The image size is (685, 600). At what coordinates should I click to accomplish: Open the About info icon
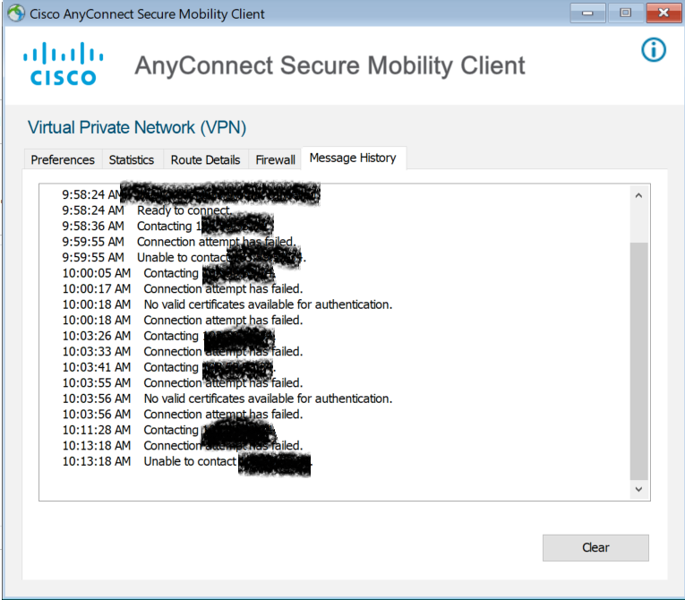pyautogui.click(x=653, y=50)
